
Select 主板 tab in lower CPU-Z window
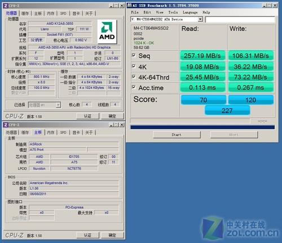(38, 132)
